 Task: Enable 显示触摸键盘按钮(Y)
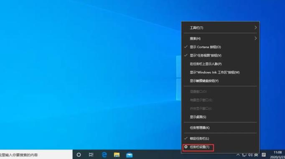tap(220, 81)
